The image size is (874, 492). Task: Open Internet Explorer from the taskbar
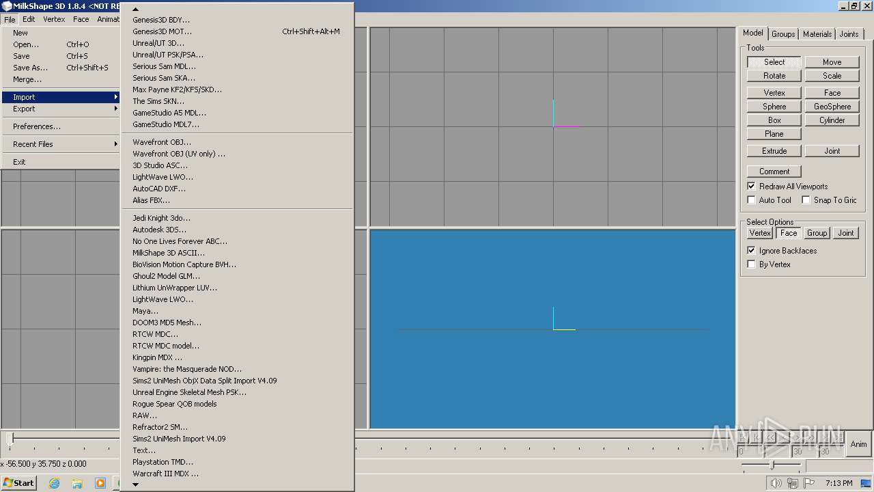(x=54, y=483)
